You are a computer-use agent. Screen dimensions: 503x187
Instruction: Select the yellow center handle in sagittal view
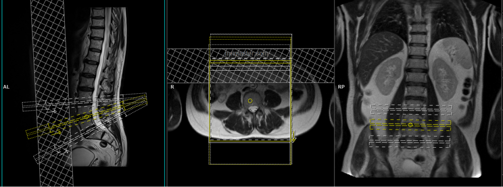coord(86,117)
